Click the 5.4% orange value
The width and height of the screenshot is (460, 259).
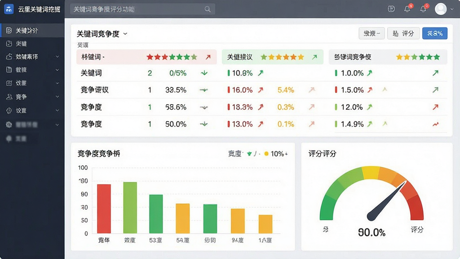point(286,90)
